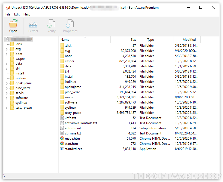223x182 pixels.
Task: Click the setup icon beside autorun.inf
Action: coord(62,128)
